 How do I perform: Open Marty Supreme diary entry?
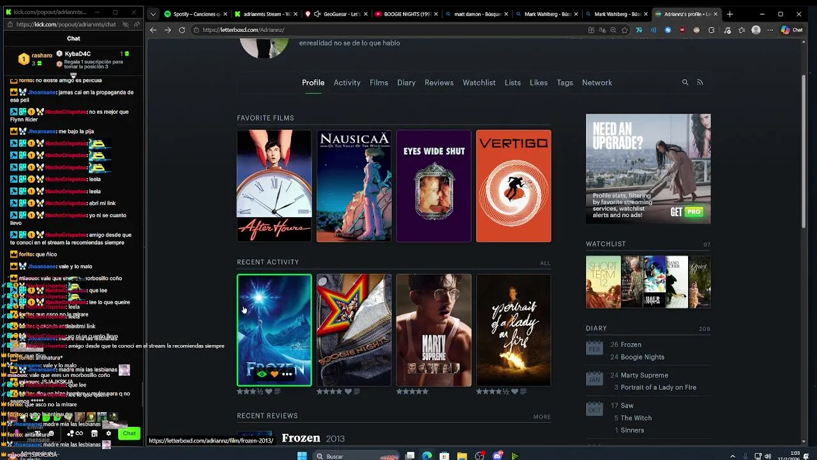[x=644, y=375]
